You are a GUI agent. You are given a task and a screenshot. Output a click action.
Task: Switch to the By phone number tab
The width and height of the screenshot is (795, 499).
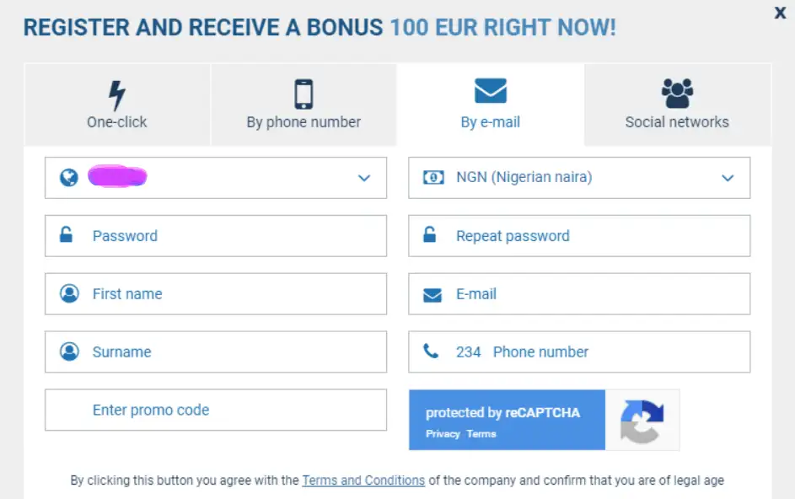[x=303, y=105]
